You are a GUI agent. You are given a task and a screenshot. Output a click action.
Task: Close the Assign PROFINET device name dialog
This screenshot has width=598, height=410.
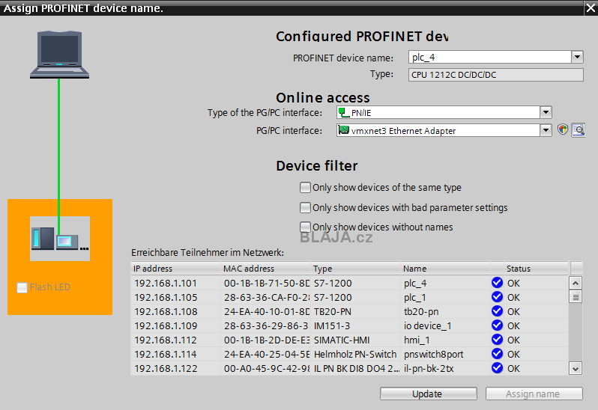591,8
